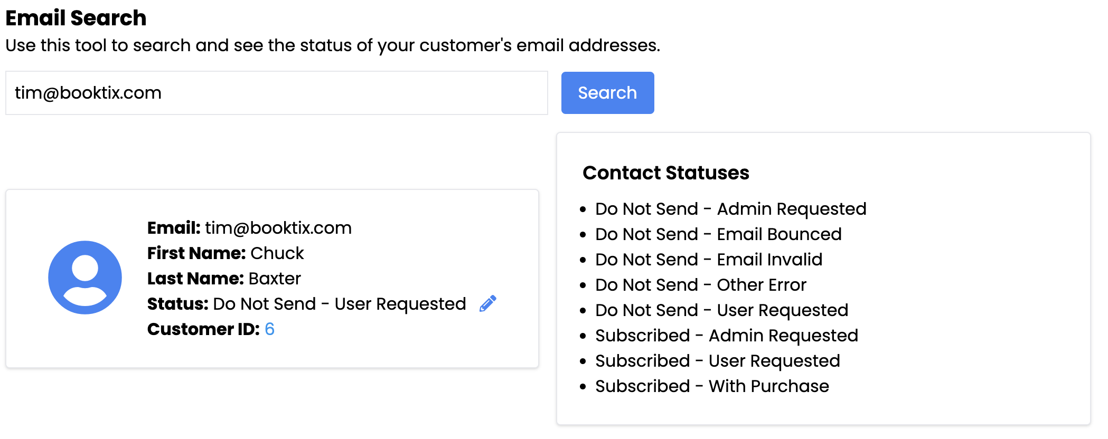Focus the email search input field
The image size is (1108, 439).
[276, 93]
